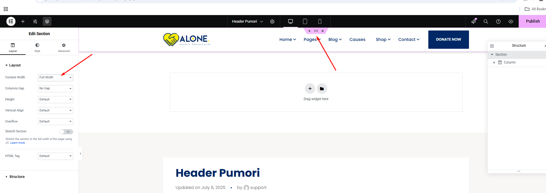Open the Contact menu item
The height and width of the screenshot is (193, 546).
coord(409,39)
